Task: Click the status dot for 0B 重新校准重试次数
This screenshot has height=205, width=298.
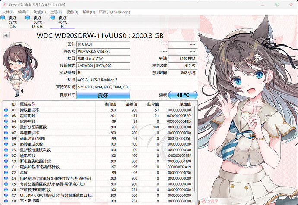Action: pyautogui.click(x=6, y=150)
